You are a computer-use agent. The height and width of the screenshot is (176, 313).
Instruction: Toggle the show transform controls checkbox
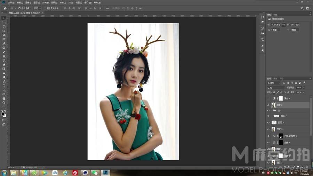[45, 8]
